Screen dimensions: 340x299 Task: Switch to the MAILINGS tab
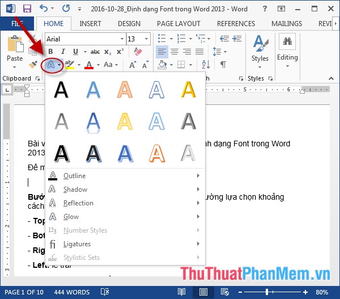click(x=287, y=23)
